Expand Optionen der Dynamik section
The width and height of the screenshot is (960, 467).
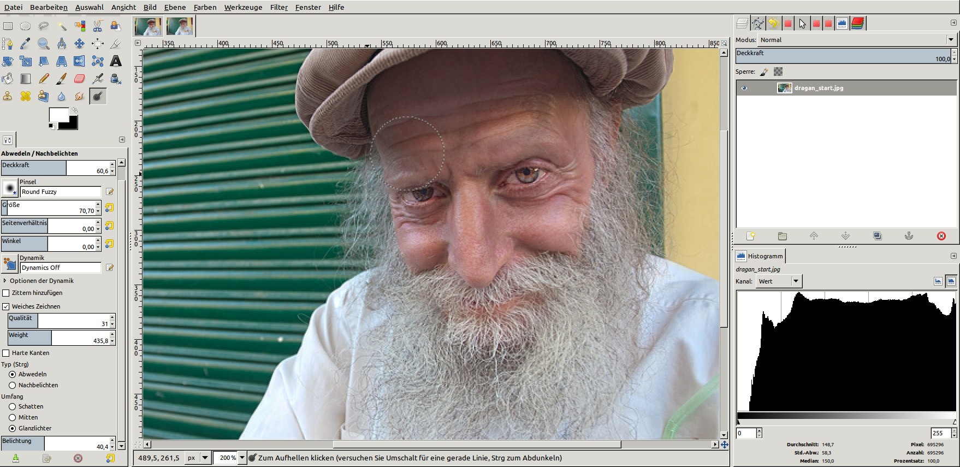click(5, 281)
